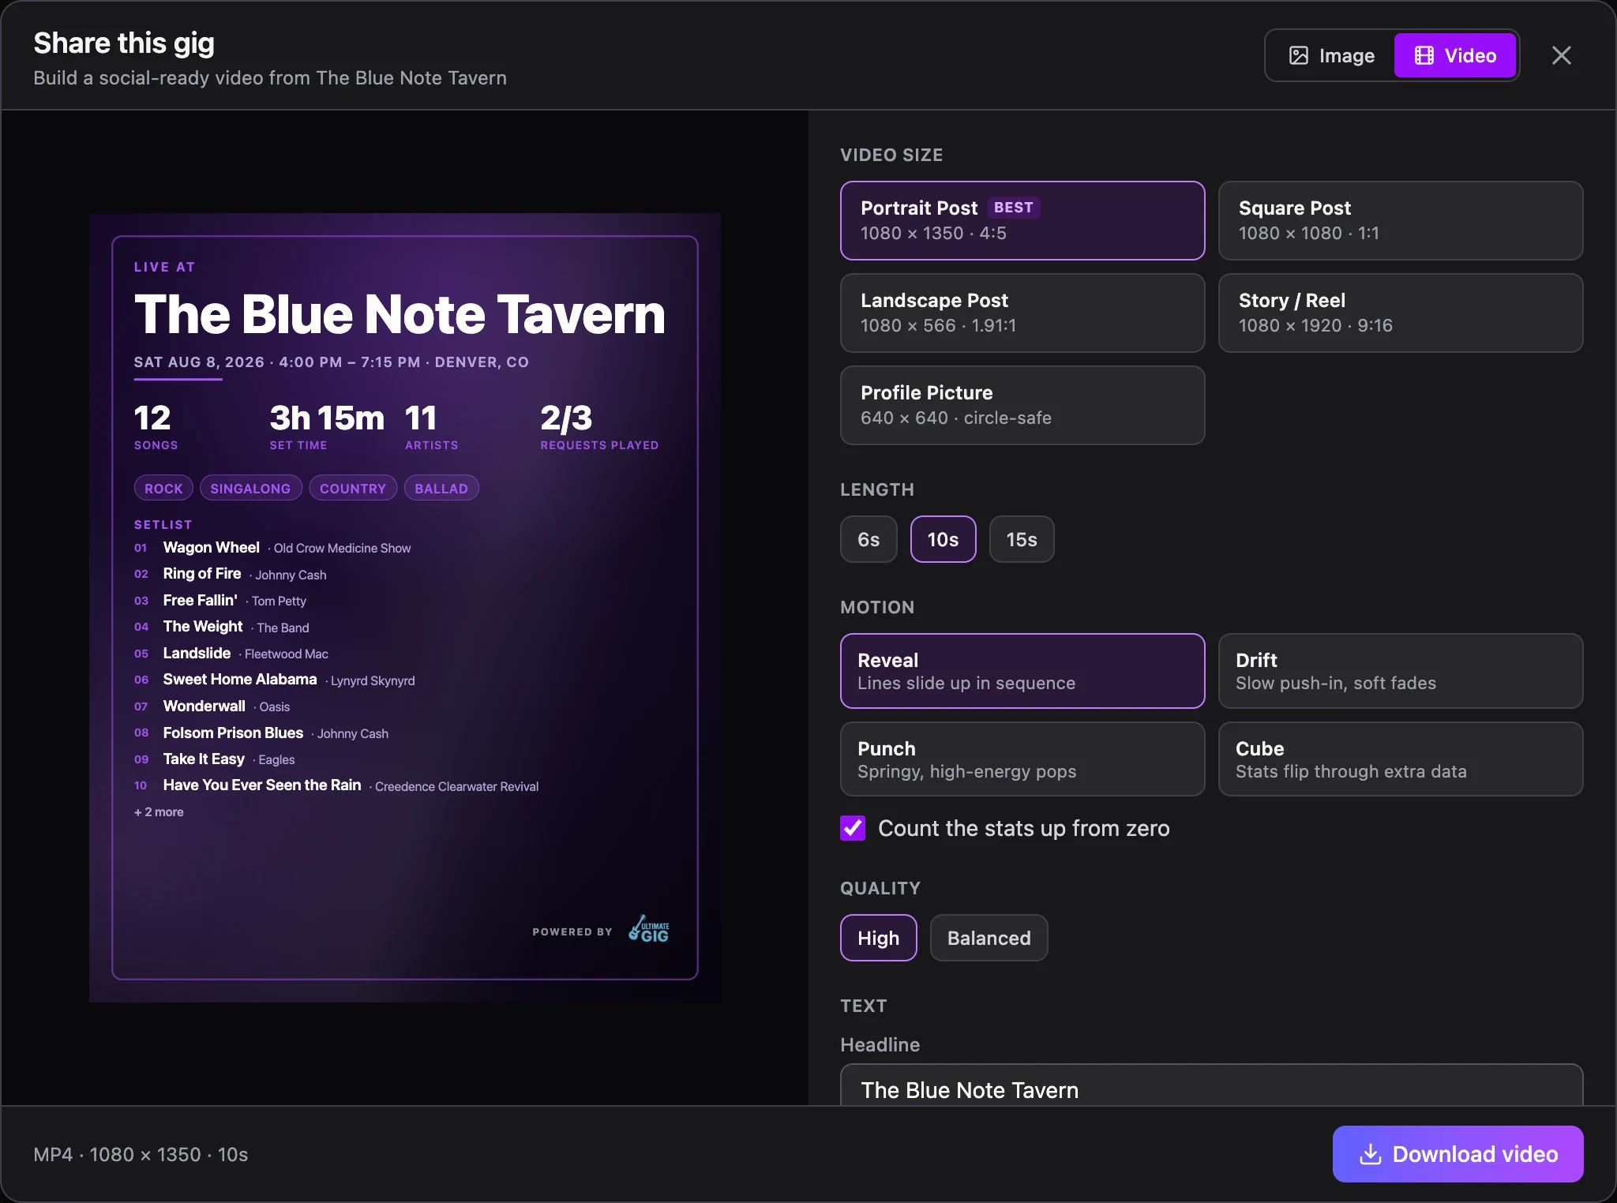Click the + 2 more text
This screenshot has width=1617, height=1203.
pos(159,812)
